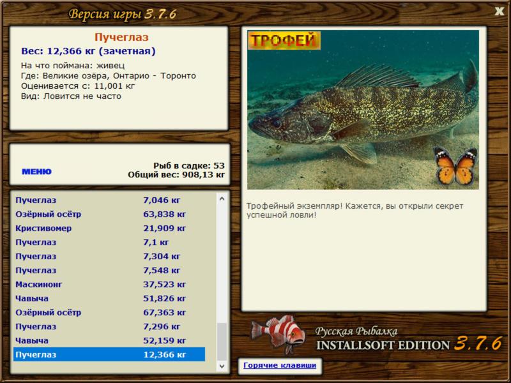Select Озёрный осётр 67,363 кг row
This screenshot has width=511, height=383.
pos(109,312)
